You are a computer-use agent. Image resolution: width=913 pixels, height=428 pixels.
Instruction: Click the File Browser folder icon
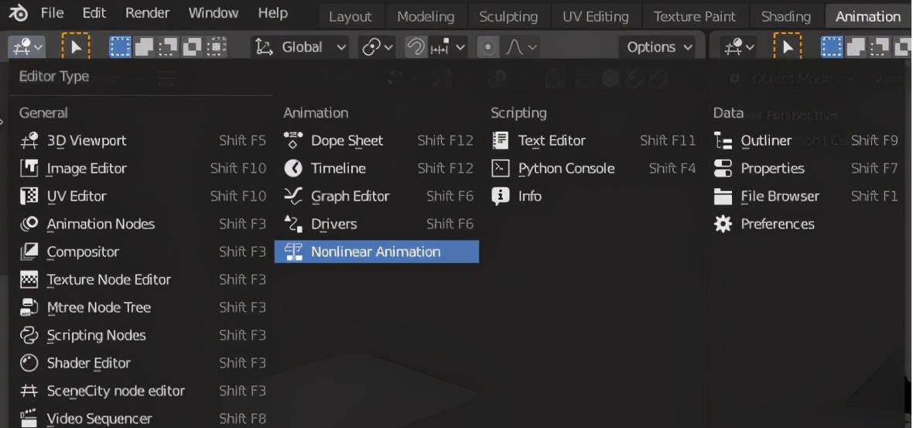(723, 197)
